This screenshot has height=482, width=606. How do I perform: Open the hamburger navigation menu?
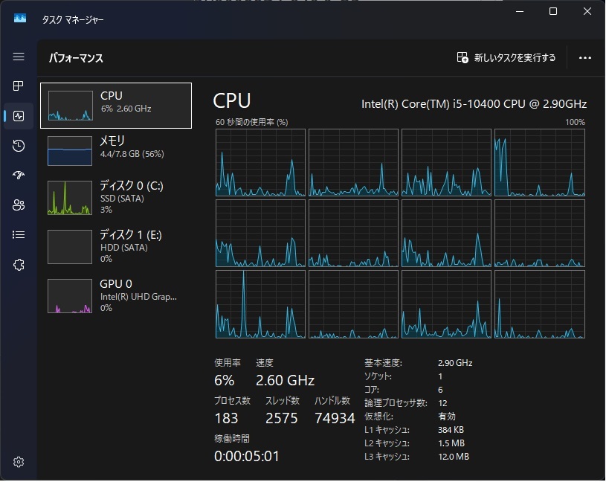(19, 57)
